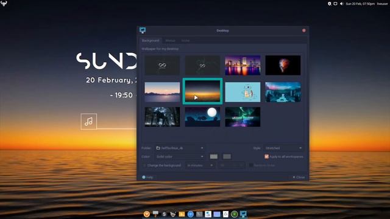Viewport: 390px width, 219px height.
Task: Open the white bird-shaped icon in dock
Action: coord(173,214)
